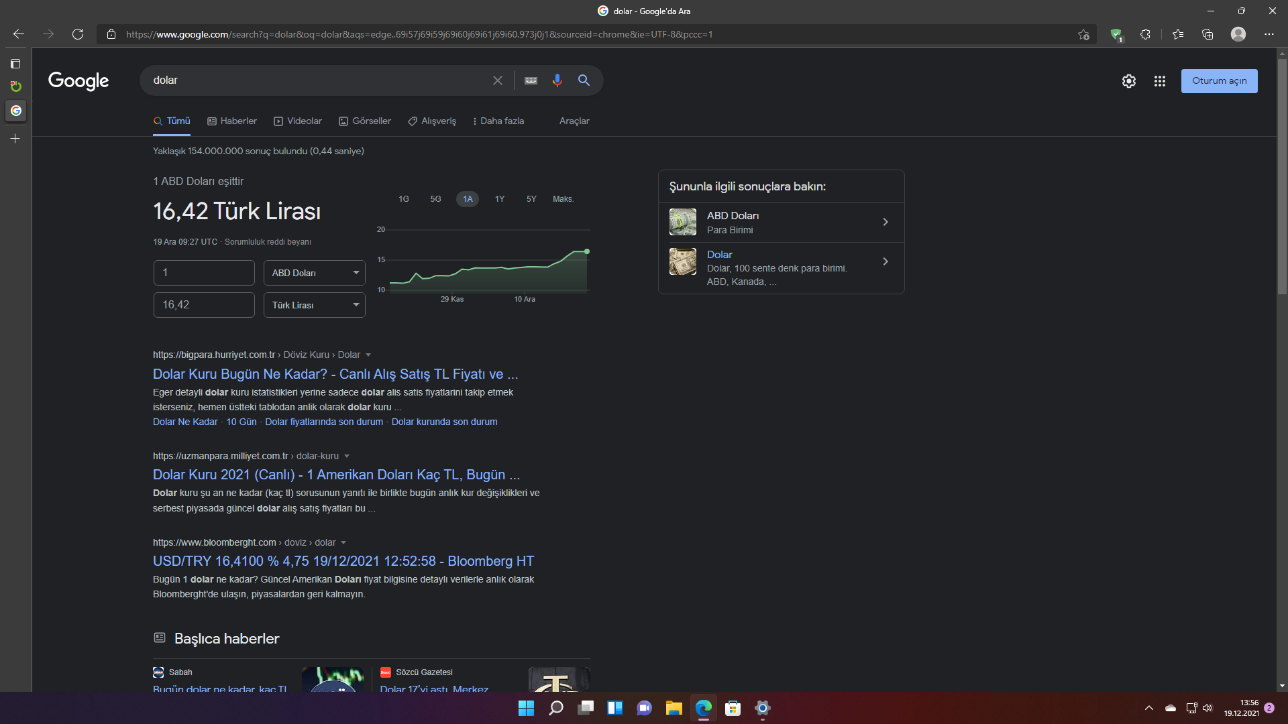
Task: Select the 1G chart range
Action: point(403,199)
